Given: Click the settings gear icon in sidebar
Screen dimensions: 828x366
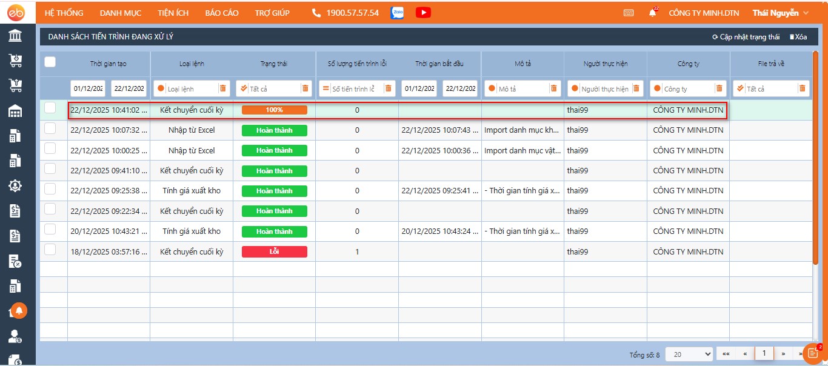Looking at the screenshot, I should pos(16,185).
